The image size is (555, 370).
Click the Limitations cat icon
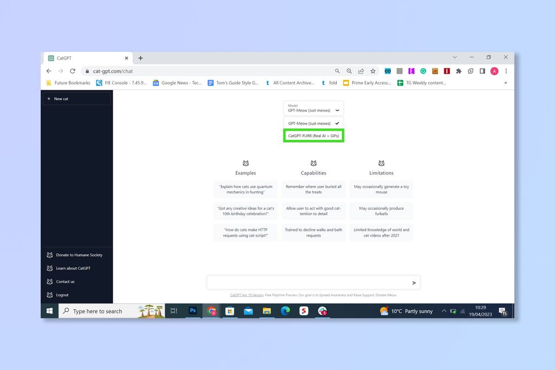[381, 163]
